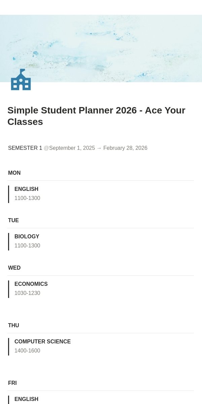Select the TUE heading
Image resolution: width=202 pixels, height=404 pixels.
pos(13,221)
